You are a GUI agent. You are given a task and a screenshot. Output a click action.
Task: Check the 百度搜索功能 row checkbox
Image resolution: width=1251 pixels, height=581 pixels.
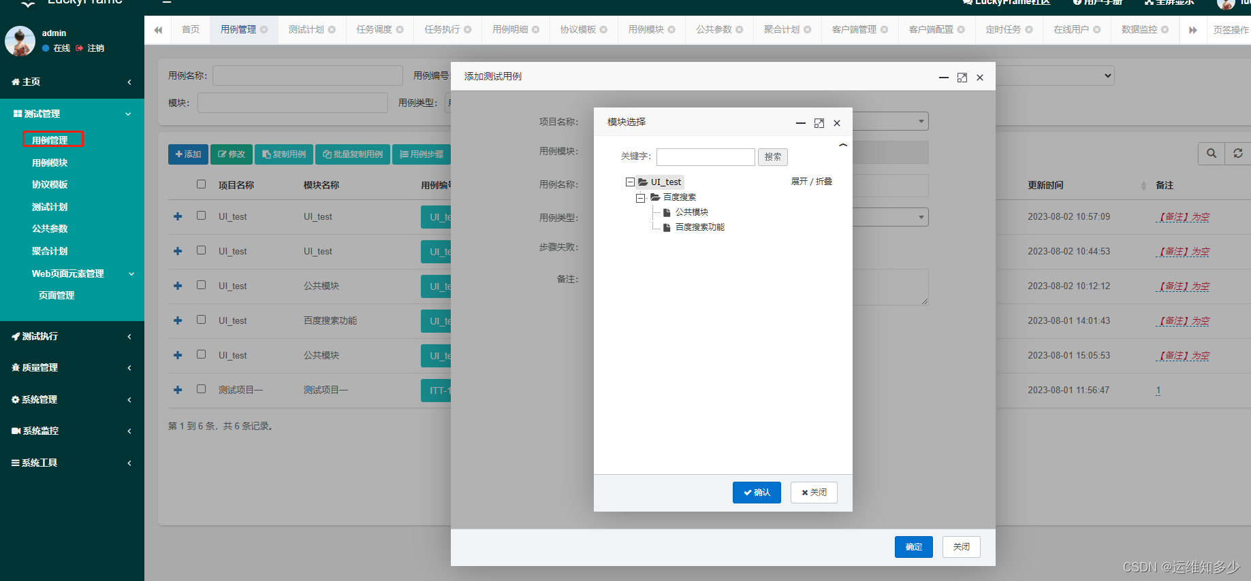tap(201, 320)
